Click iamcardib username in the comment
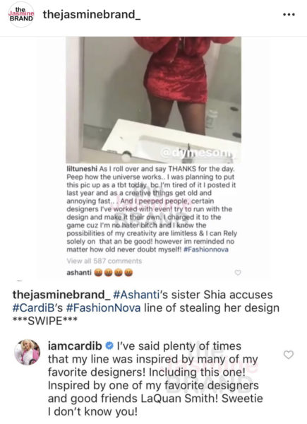 75,346
